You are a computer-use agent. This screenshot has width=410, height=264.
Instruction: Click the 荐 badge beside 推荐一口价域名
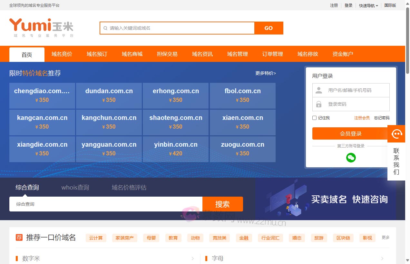pos(19,237)
